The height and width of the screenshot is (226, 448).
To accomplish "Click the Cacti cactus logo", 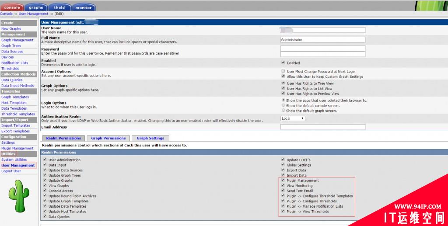I will (x=19, y=196).
